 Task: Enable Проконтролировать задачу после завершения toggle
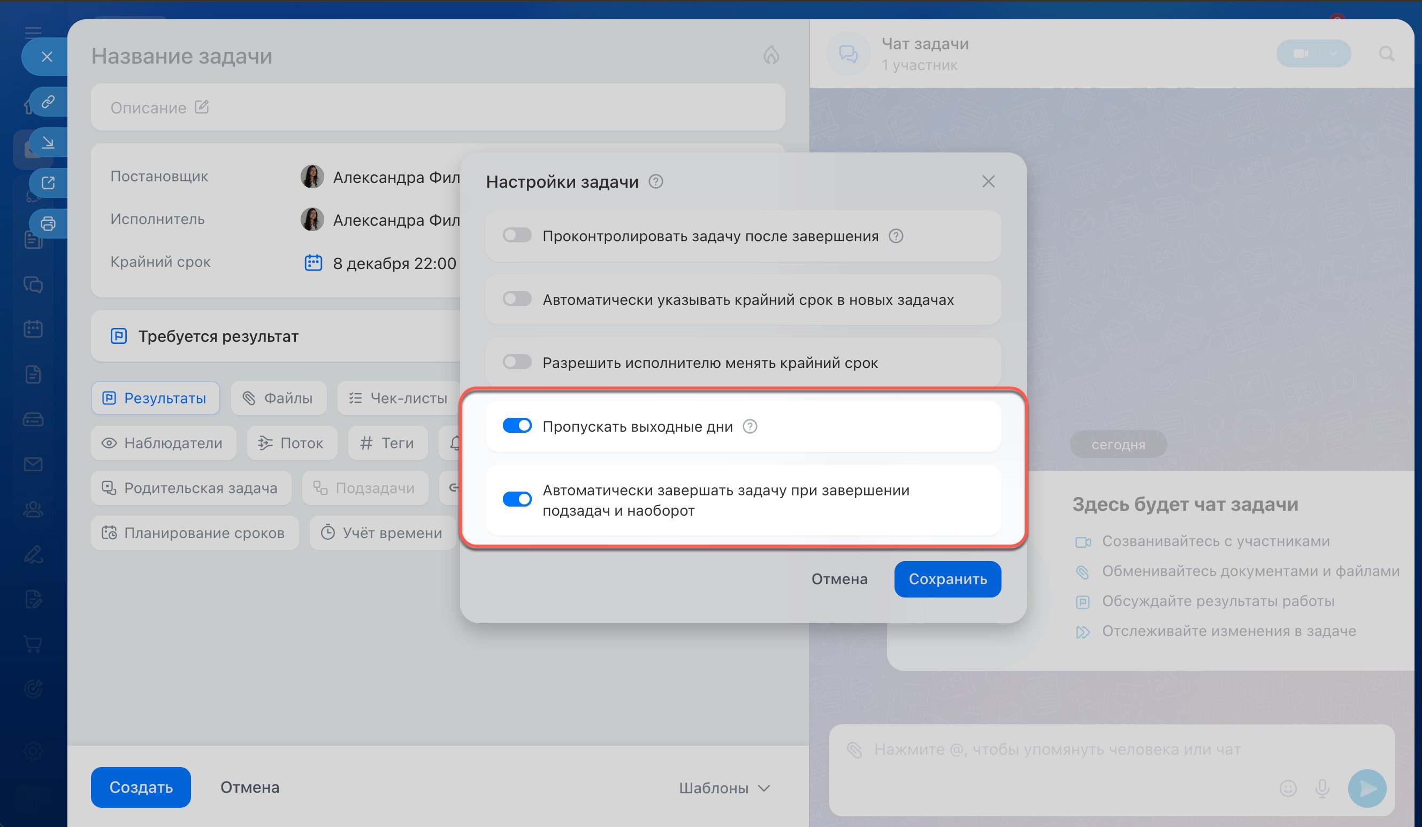coord(517,235)
